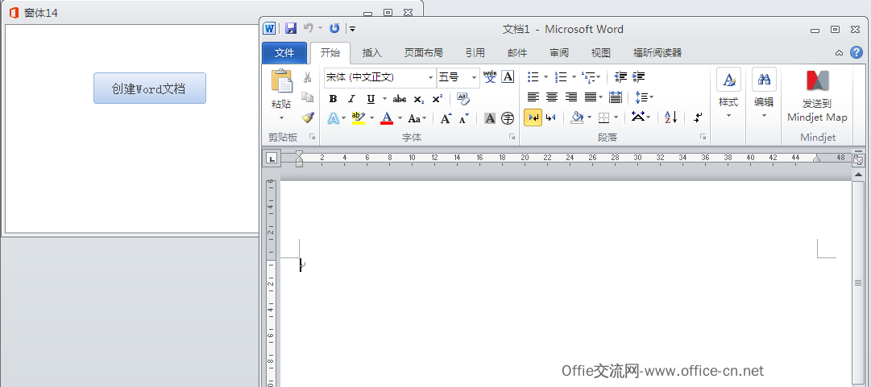
Task: Switch to the 邮件 tab
Action: 517,52
